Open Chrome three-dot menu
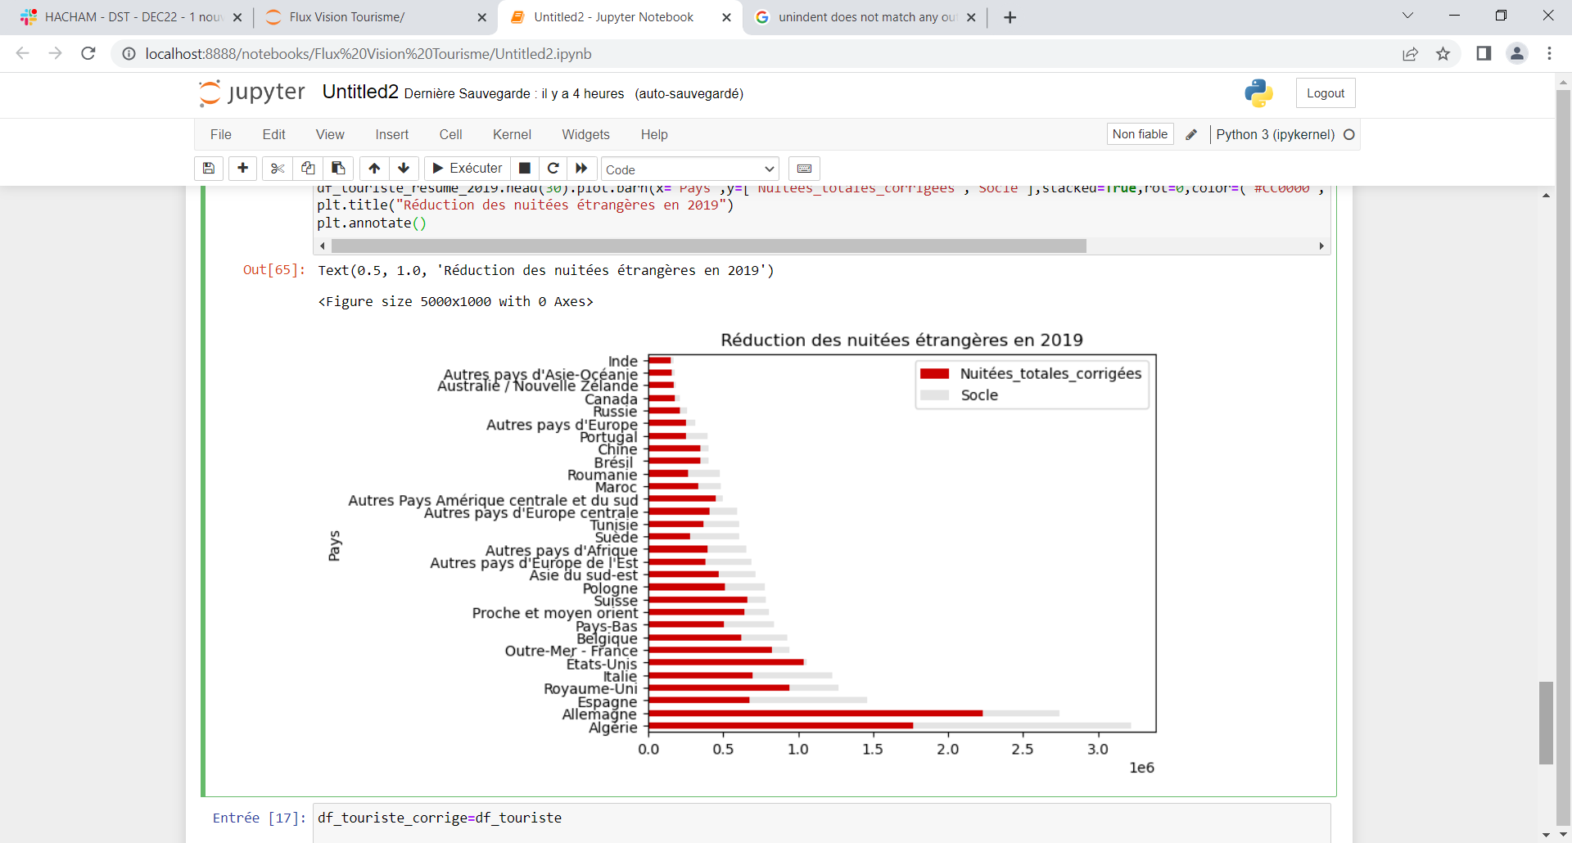1572x843 pixels. pyautogui.click(x=1549, y=53)
